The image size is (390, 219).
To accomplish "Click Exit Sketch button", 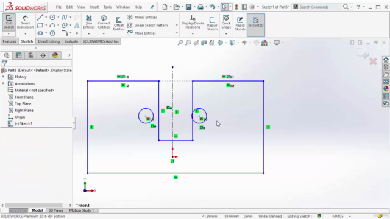I will click(9, 22).
